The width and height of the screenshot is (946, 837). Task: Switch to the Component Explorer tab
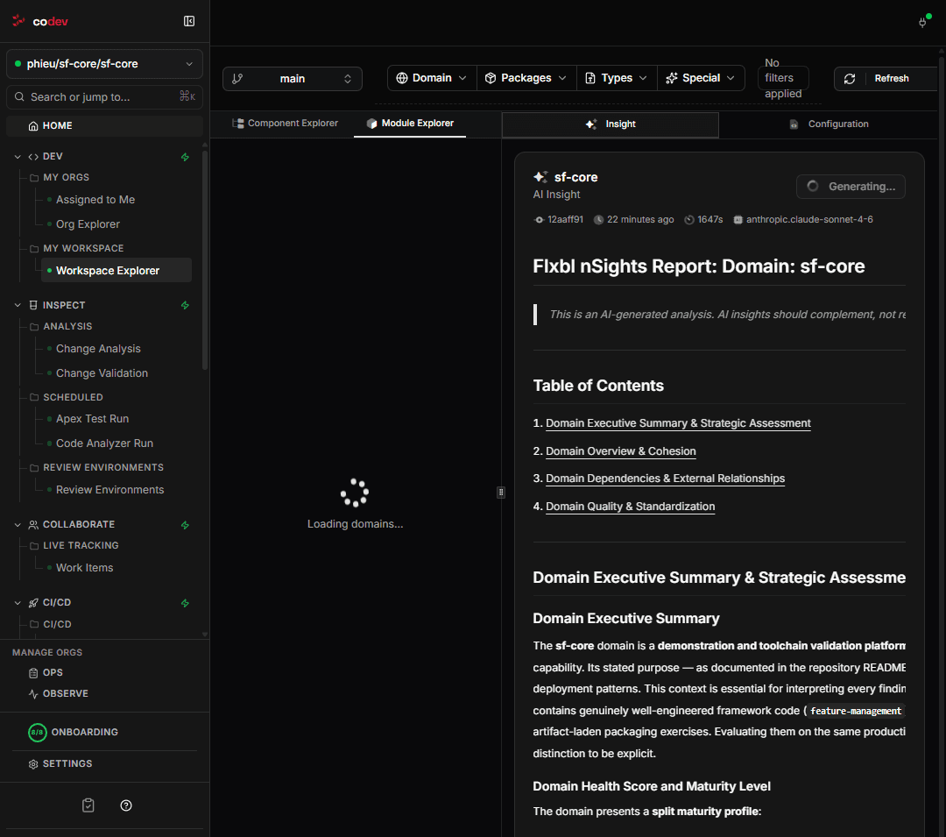tap(285, 123)
